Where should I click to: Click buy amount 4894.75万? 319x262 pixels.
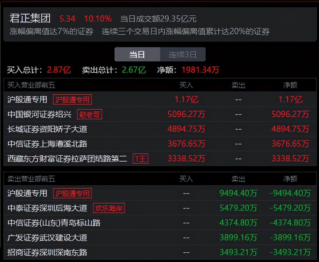tap(186, 129)
